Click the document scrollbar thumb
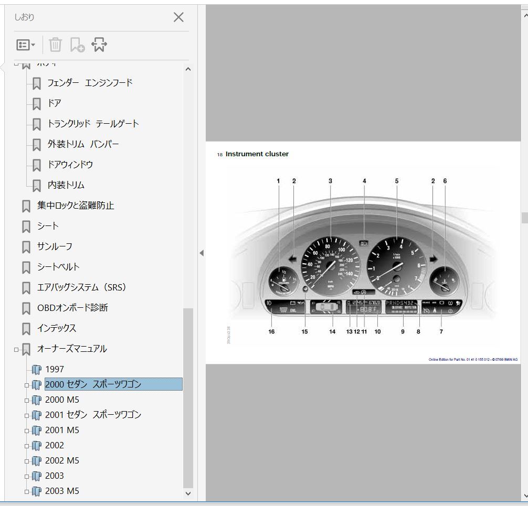 525,218
